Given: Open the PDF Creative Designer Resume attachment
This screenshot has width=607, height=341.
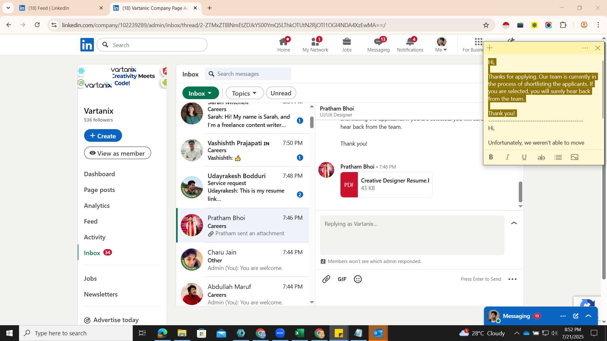Looking at the screenshot, I should pos(386,185).
